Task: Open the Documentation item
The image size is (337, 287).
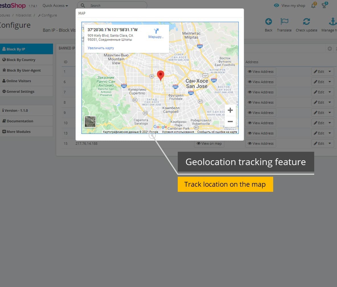Action: click(26, 121)
